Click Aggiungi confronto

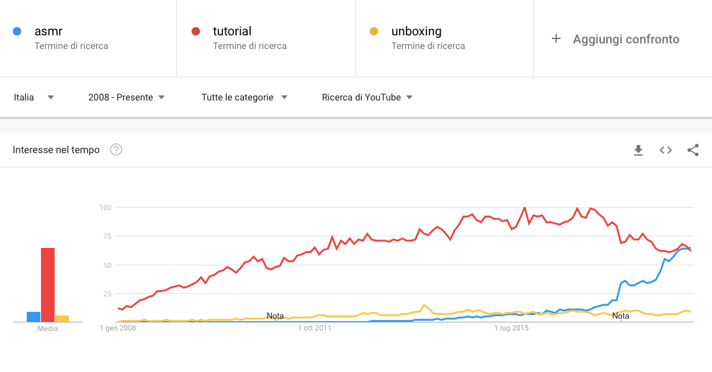[626, 40]
